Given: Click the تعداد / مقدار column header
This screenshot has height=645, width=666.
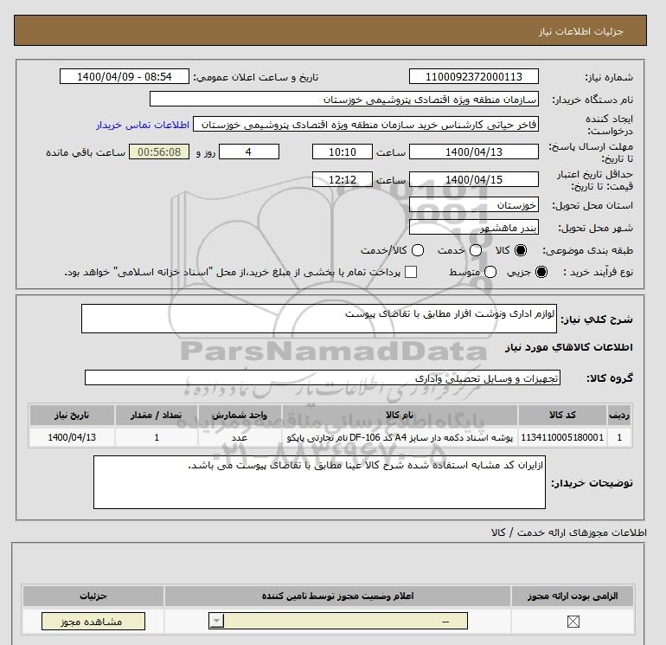Looking at the screenshot, I should [x=157, y=415].
